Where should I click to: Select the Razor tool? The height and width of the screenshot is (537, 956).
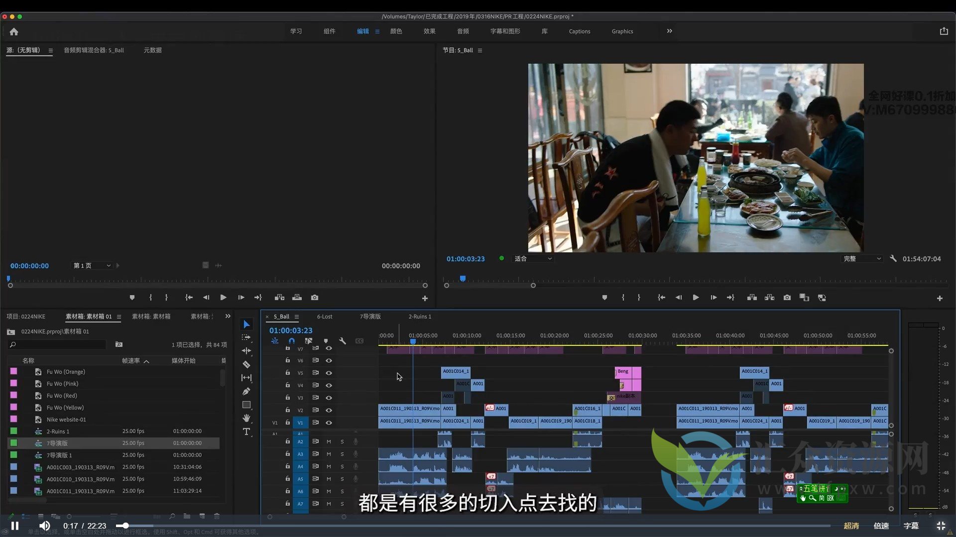tap(246, 364)
